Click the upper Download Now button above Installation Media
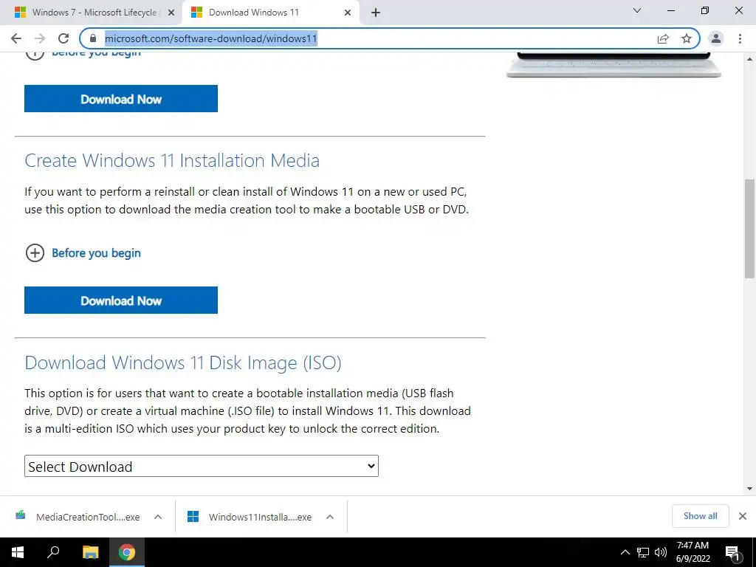Screen dimensions: 756x567 [x=121, y=99]
